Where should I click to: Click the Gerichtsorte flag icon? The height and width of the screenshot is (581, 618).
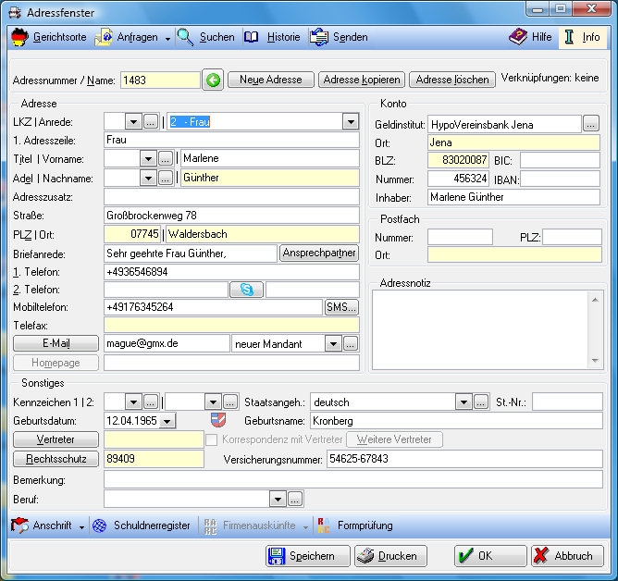point(20,37)
